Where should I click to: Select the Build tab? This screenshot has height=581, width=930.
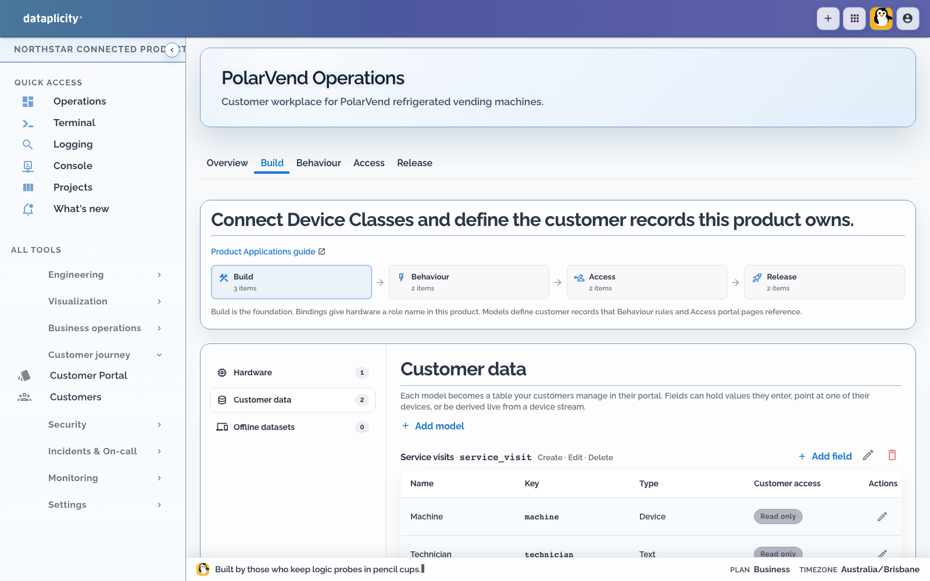click(272, 163)
